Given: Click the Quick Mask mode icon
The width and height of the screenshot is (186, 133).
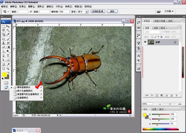Looking at the screenshot, I should pyautogui.click(x=6, y=83).
